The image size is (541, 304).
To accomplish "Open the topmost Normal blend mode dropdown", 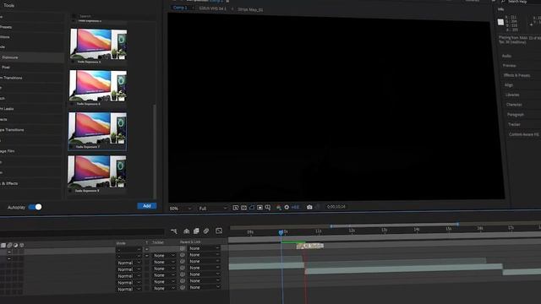I will pos(128,263).
